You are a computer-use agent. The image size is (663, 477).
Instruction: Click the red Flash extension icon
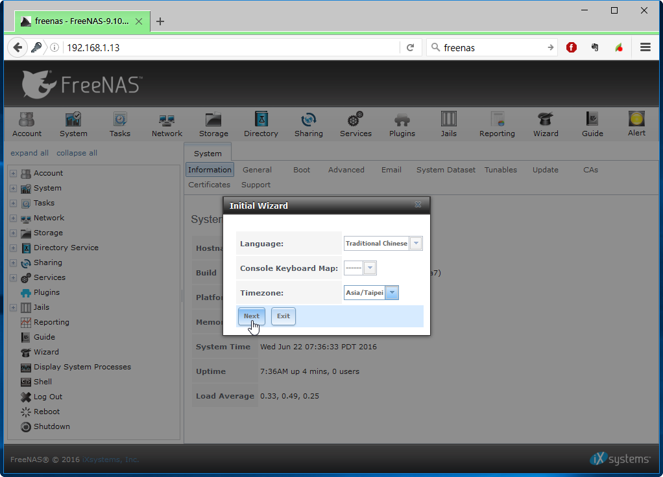point(572,47)
